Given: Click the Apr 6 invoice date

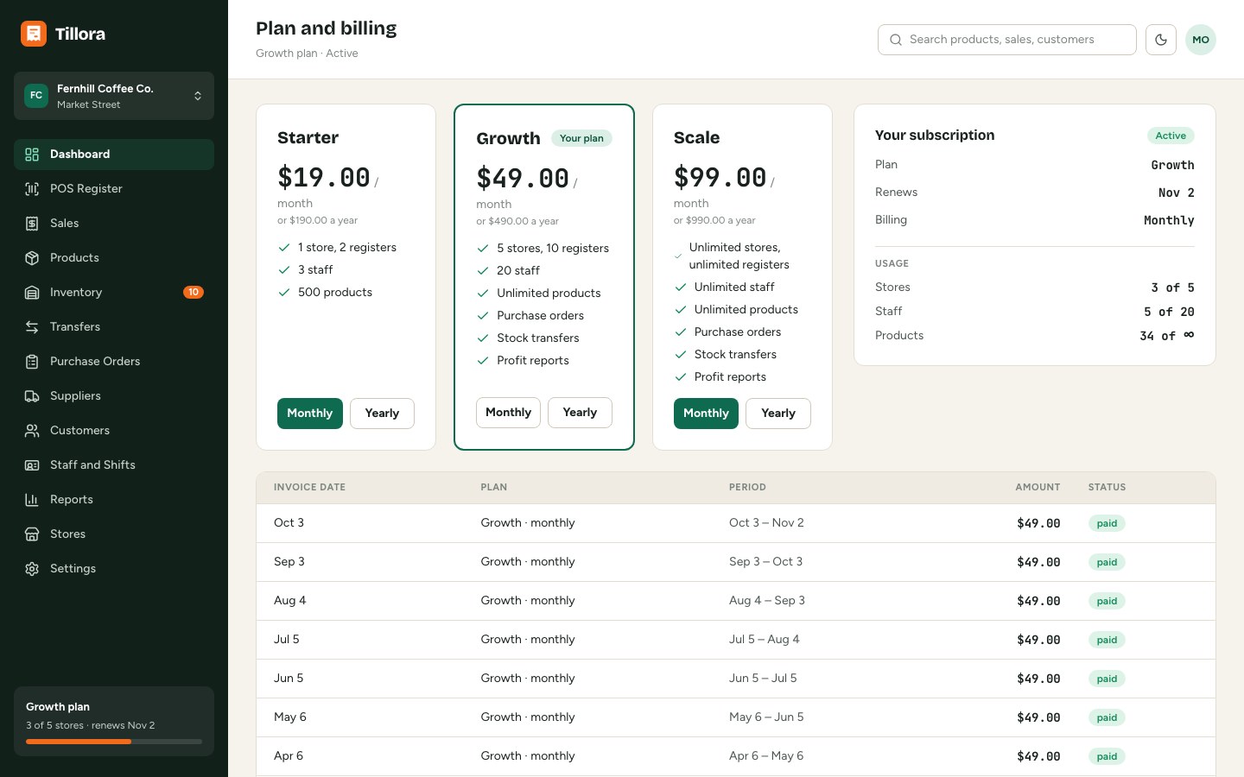Looking at the screenshot, I should 289,756.
